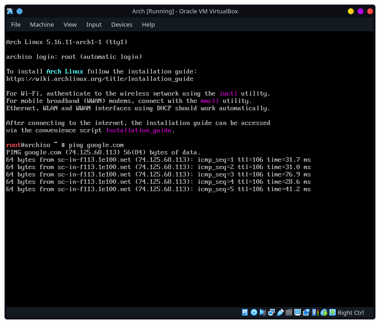Click the ping line with time=76.9 ms
The image size is (380, 324).
click(158, 175)
